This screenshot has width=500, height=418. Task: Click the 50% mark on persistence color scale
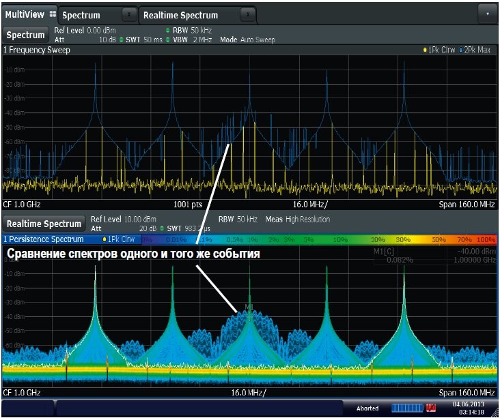click(439, 239)
